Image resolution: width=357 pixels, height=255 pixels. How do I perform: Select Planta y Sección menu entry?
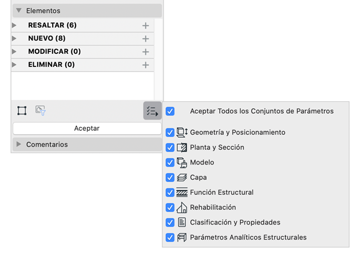click(x=217, y=148)
